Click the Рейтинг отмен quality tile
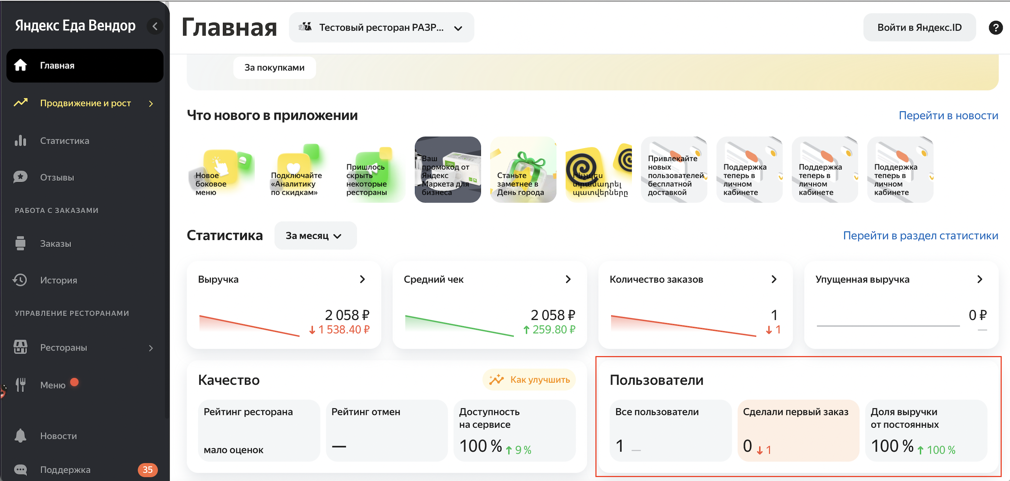The width and height of the screenshot is (1010, 481). (x=386, y=431)
